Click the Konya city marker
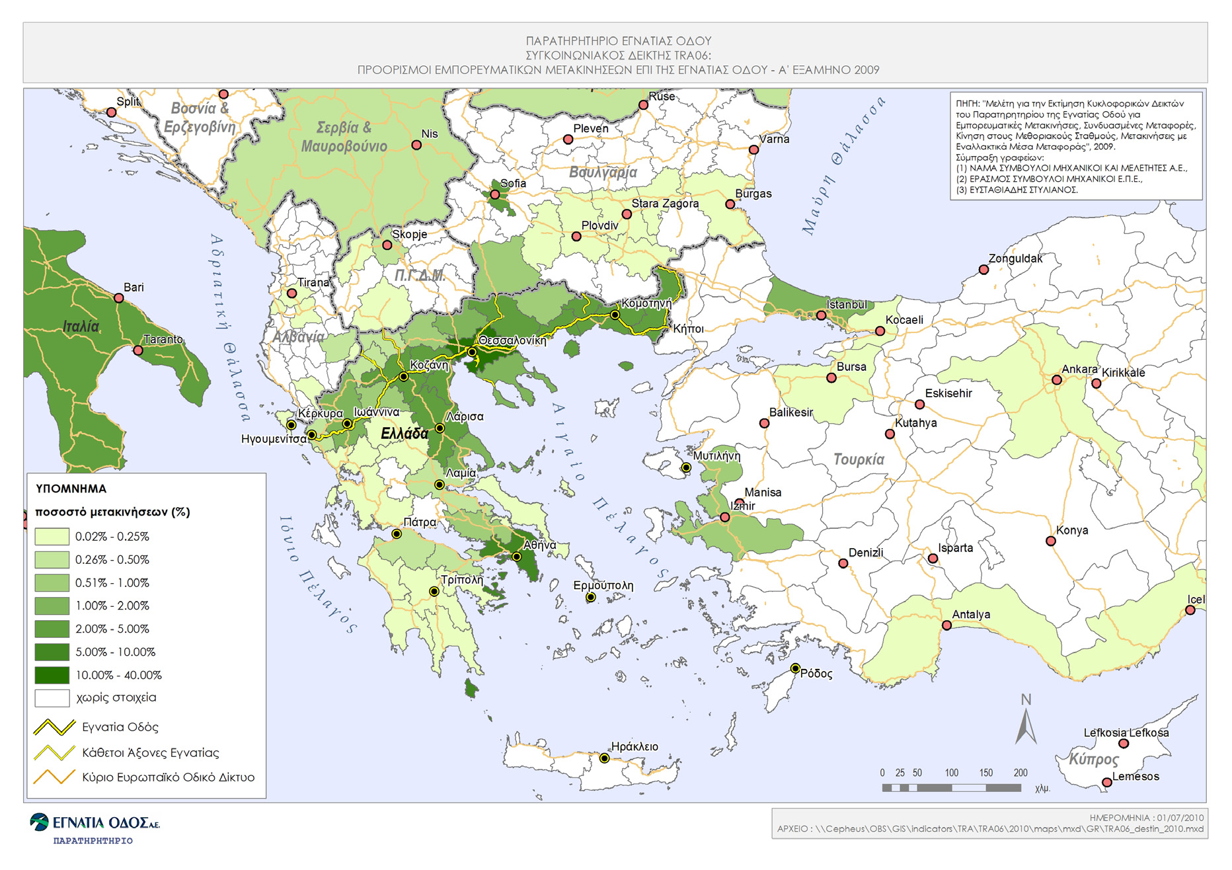The width and height of the screenshot is (1232, 870). pyautogui.click(x=1051, y=541)
